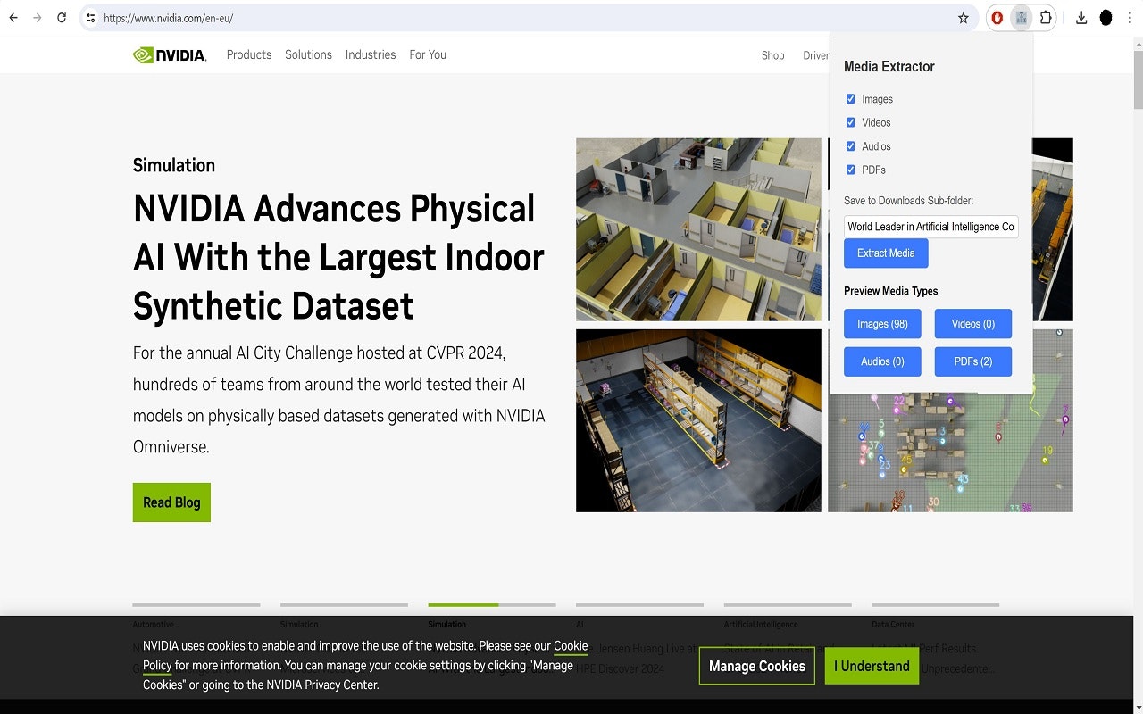The image size is (1143, 714).
Task: Click the headline NVIDIA Advances Physical AI
Action: point(338,257)
